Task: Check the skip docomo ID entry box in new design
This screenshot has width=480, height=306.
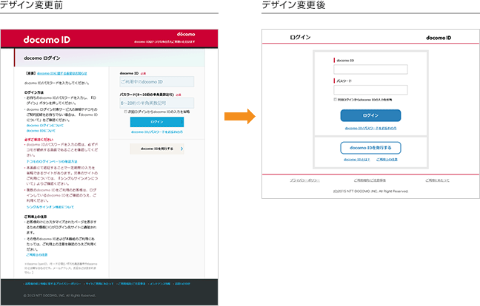Action: 336,99
